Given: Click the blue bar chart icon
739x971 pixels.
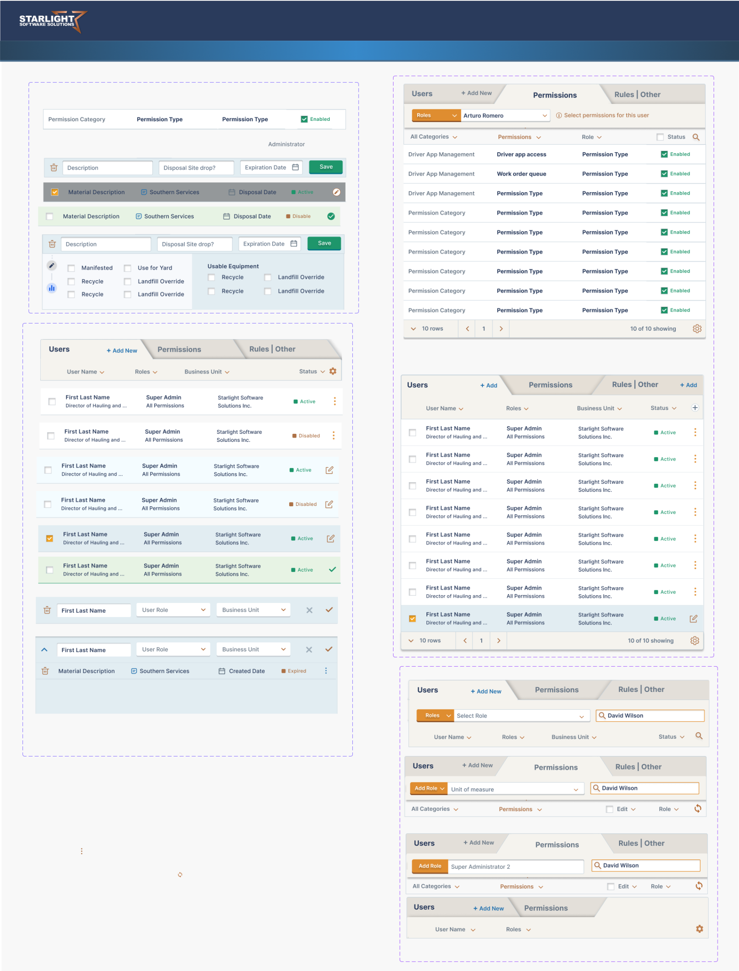Looking at the screenshot, I should click(x=51, y=288).
